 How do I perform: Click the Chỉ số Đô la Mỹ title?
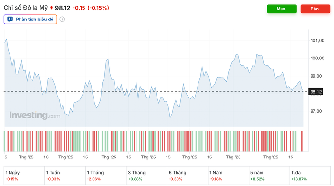[26, 8]
